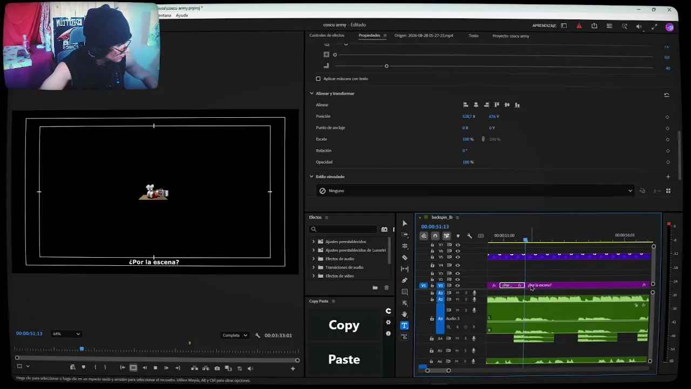Click APRENDIZAJE workspace link
691x389 pixels.
pos(544,25)
